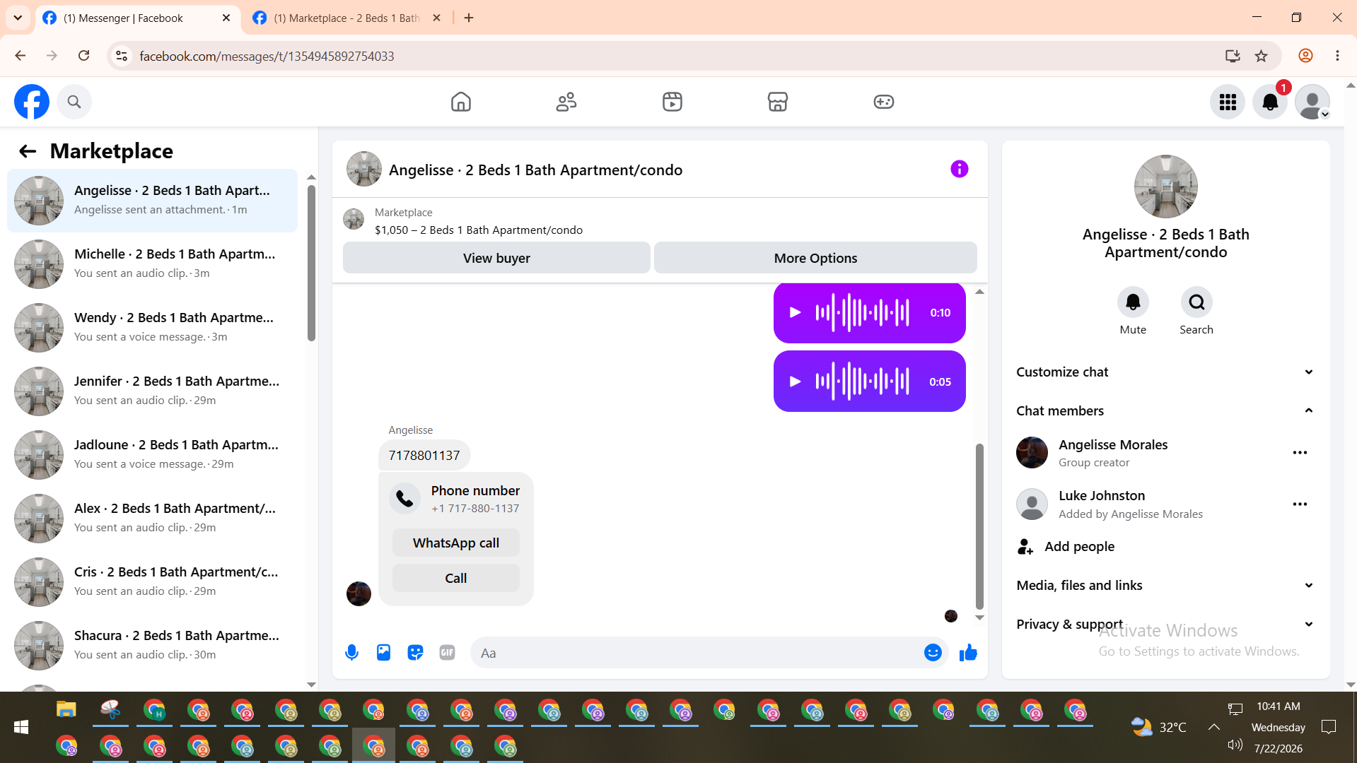Collapse the Chat members section
1357x763 pixels.
click(x=1165, y=411)
